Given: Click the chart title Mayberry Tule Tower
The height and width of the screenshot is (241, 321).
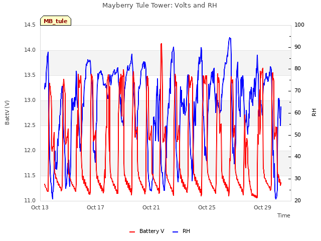Looking at the screenshot, I should click(x=159, y=6).
